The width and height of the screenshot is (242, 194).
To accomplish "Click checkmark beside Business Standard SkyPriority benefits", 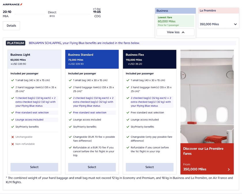I will [70, 127].
